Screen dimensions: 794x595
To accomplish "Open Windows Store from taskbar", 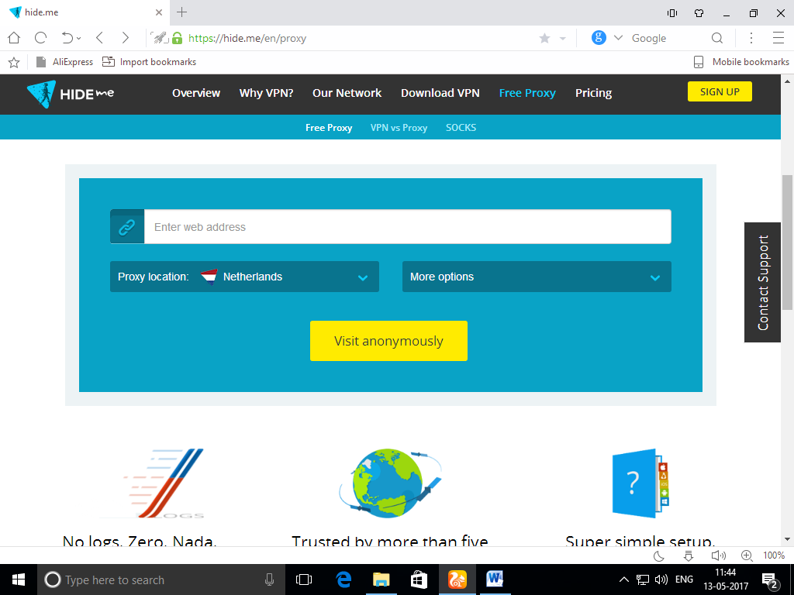I will [x=419, y=580].
